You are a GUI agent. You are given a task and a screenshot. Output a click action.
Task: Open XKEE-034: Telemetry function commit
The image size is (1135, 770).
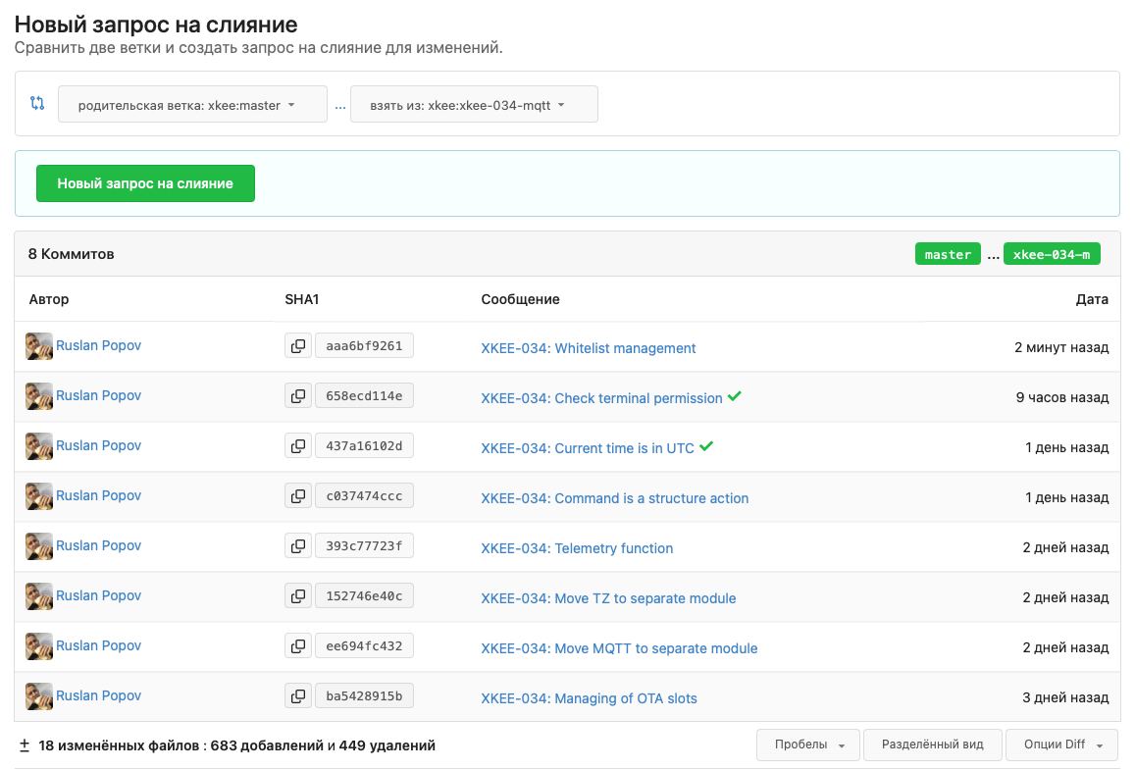[x=577, y=548]
